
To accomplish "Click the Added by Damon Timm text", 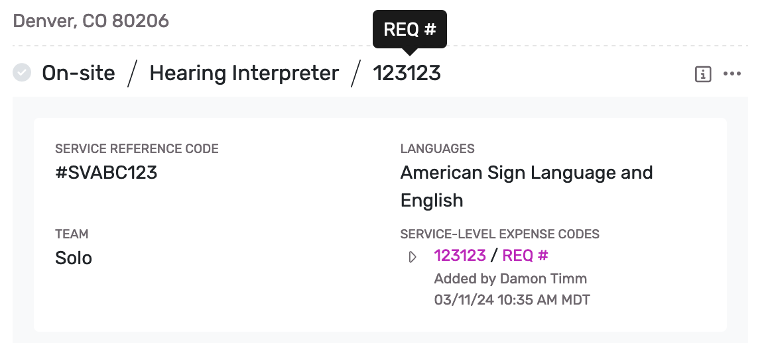I will pos(510,279).
